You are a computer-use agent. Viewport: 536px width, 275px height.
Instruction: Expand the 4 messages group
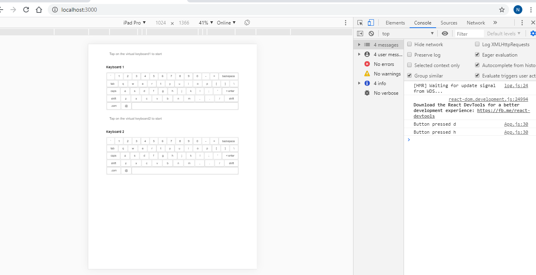click(359, 45)
